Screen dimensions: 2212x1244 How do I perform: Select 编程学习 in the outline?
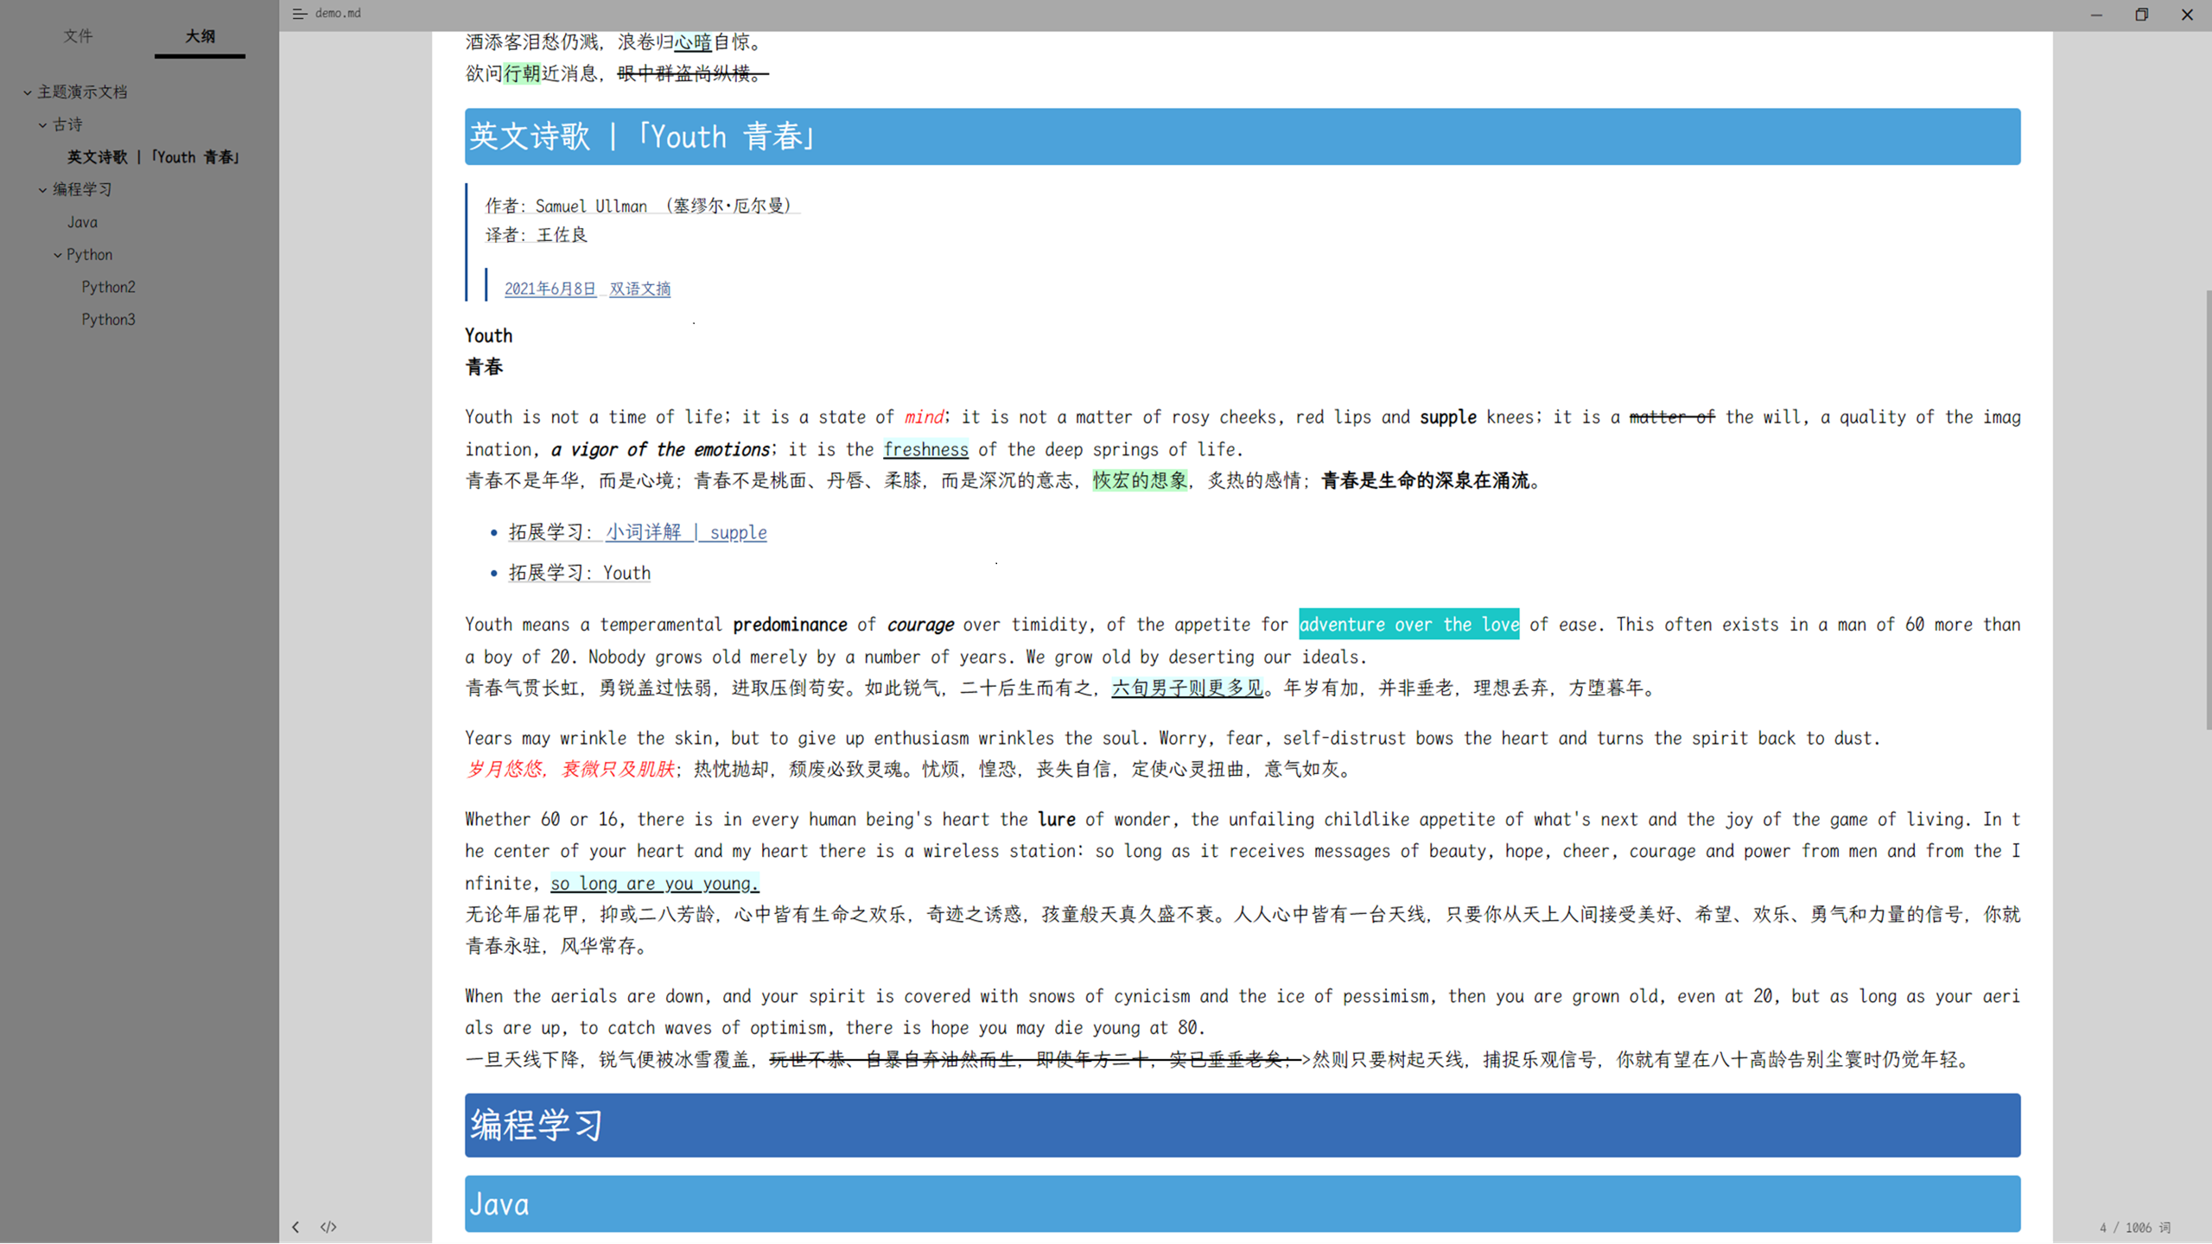[82, 190]
